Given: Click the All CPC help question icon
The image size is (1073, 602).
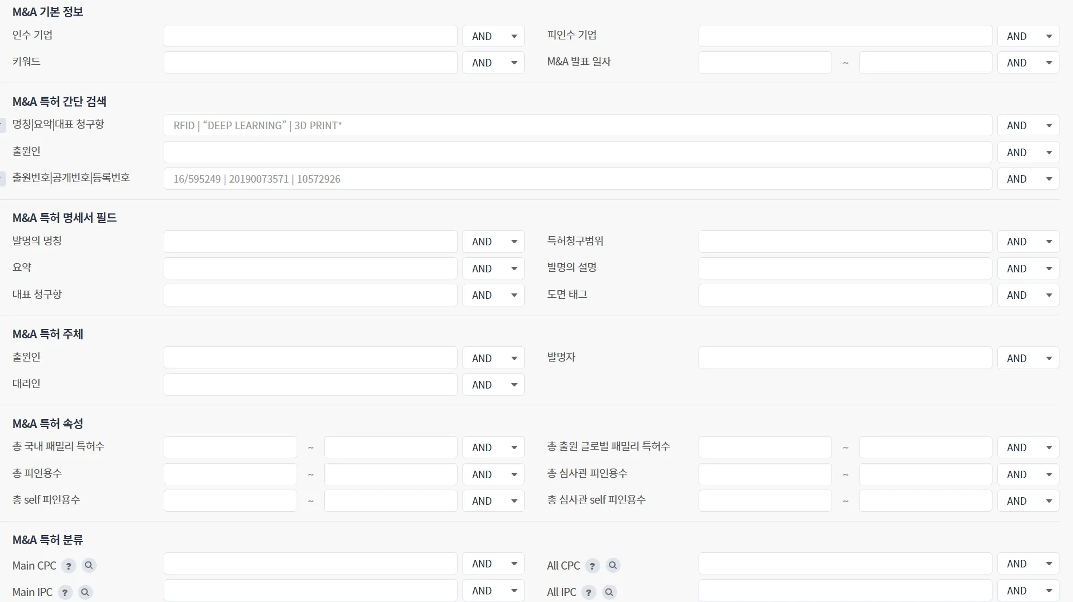Looking at the screenshot, I should [592, 566].
